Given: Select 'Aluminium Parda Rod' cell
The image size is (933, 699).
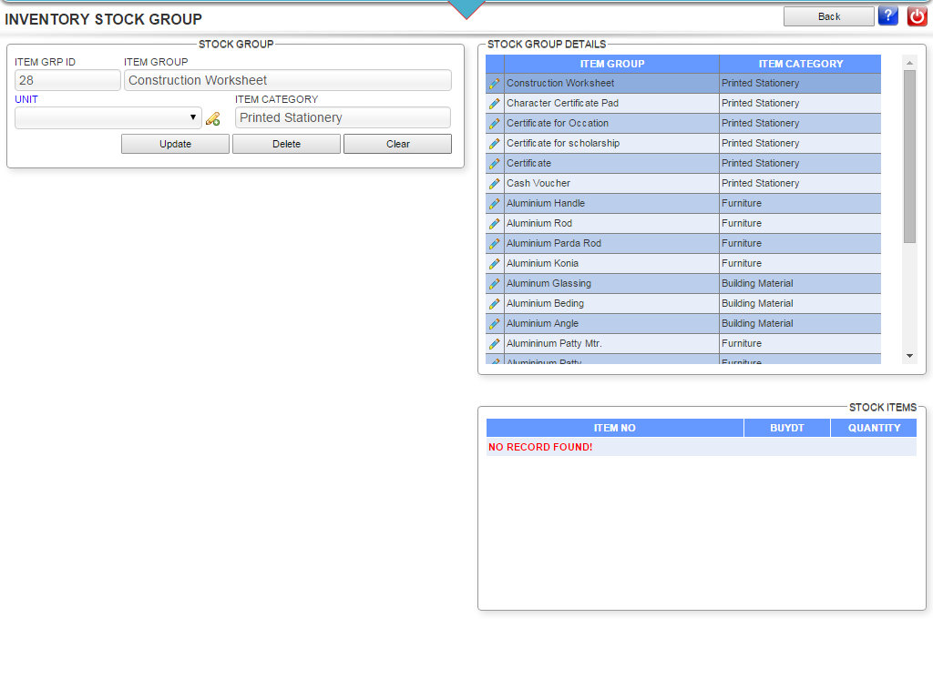Looking at the screenshot, I should click(x=611, y=244).
